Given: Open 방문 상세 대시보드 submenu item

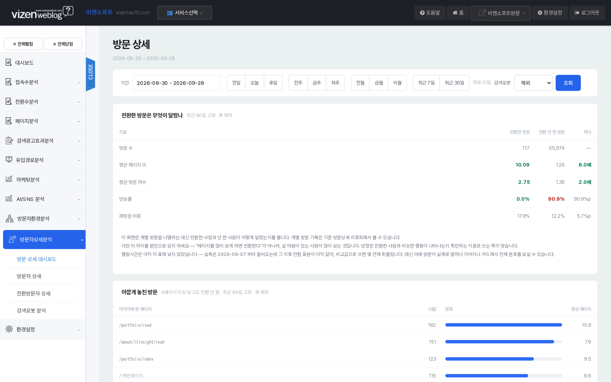Looking at the screenshot, I should [37, 259].
